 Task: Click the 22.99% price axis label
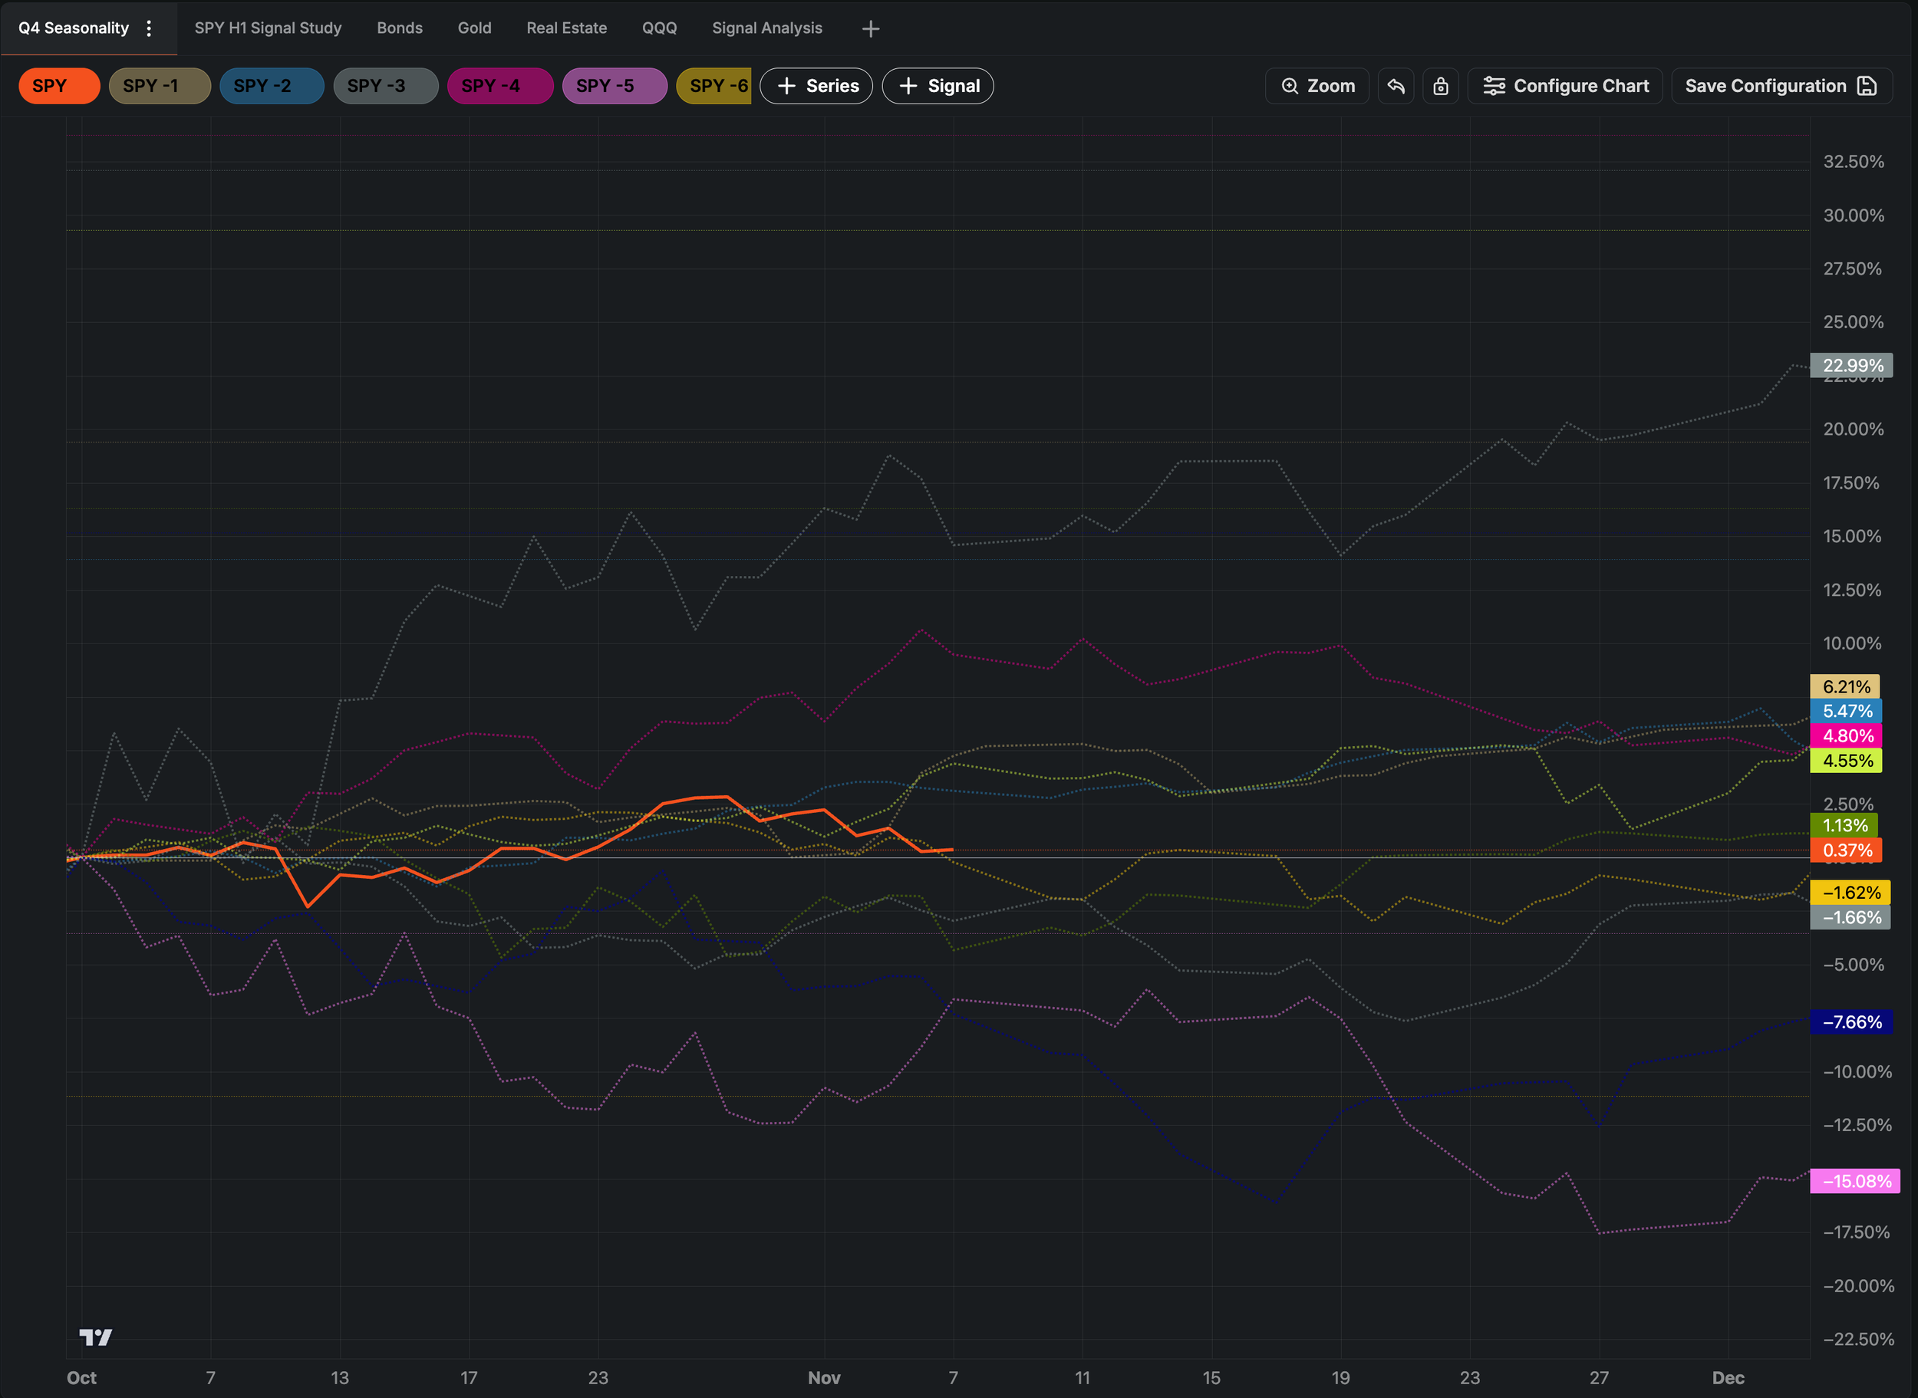pyautogui.click(x=1851, y=366)
